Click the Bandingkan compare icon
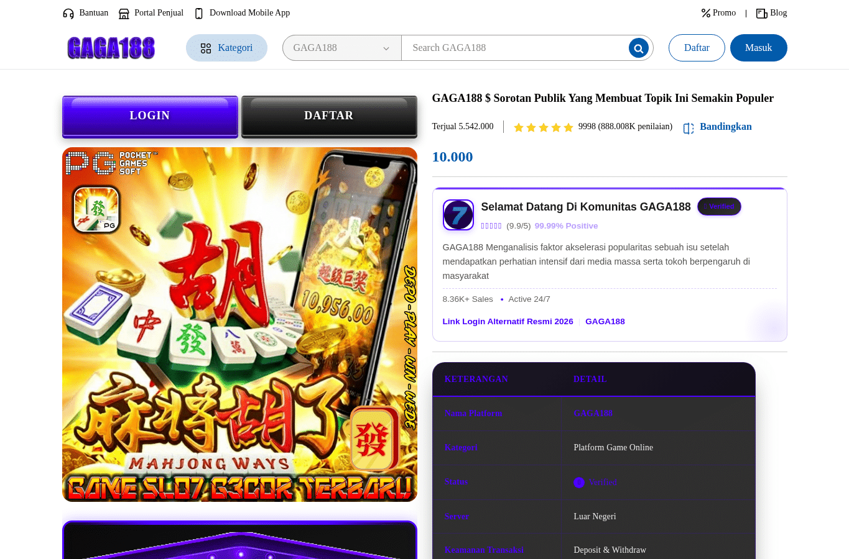 [x=689, y=128]
